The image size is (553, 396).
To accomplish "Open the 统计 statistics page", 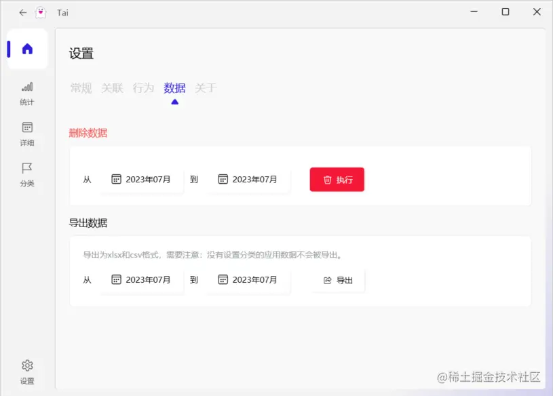I will click(27, 94).
